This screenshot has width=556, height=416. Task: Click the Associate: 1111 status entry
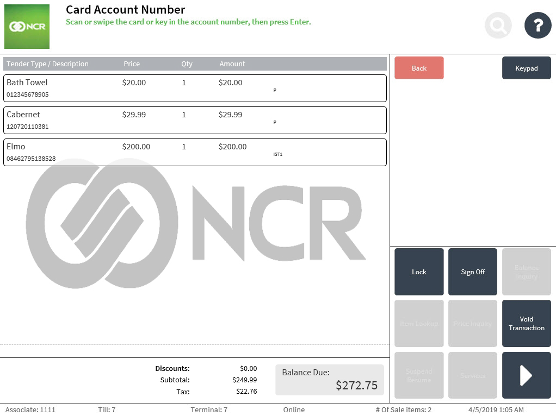[30, 409]
